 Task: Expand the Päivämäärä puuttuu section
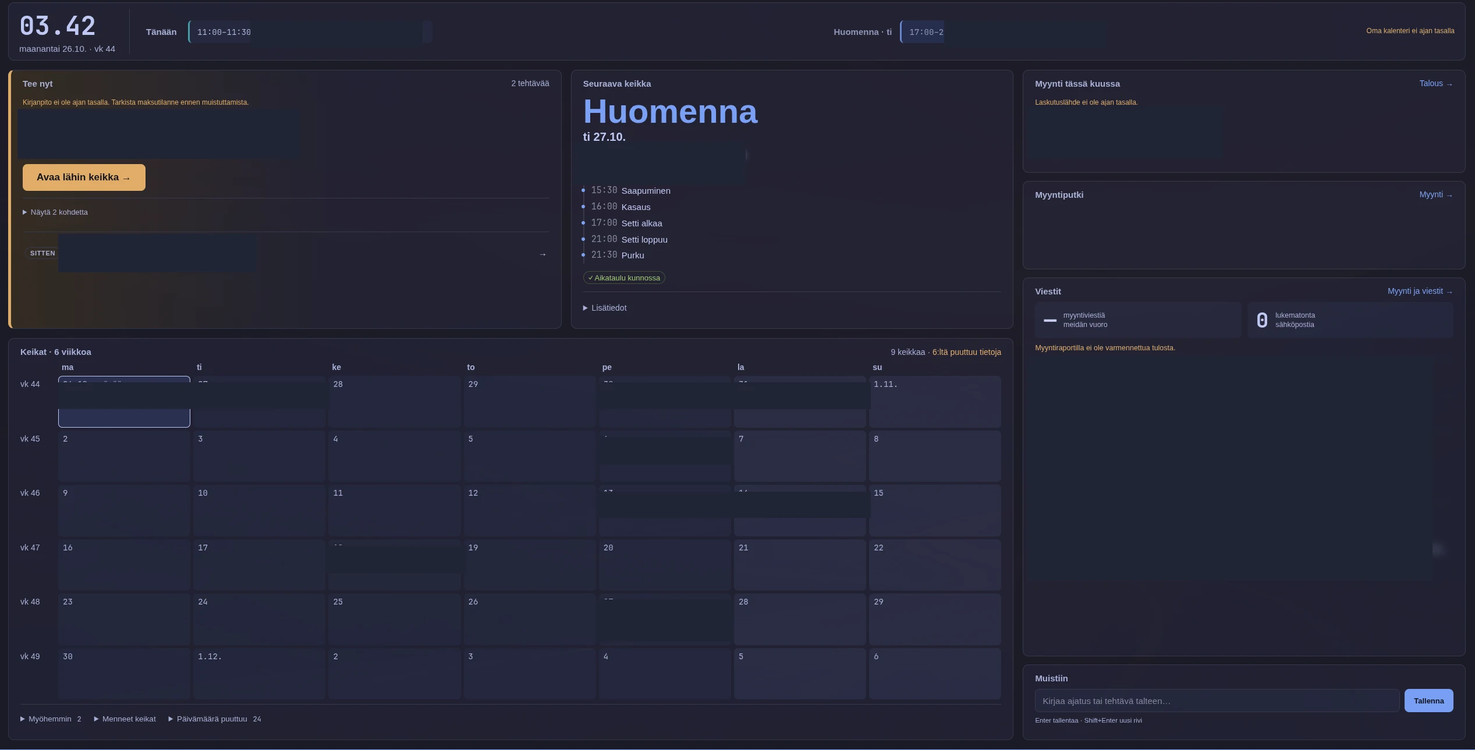click(x=214, y=719)
